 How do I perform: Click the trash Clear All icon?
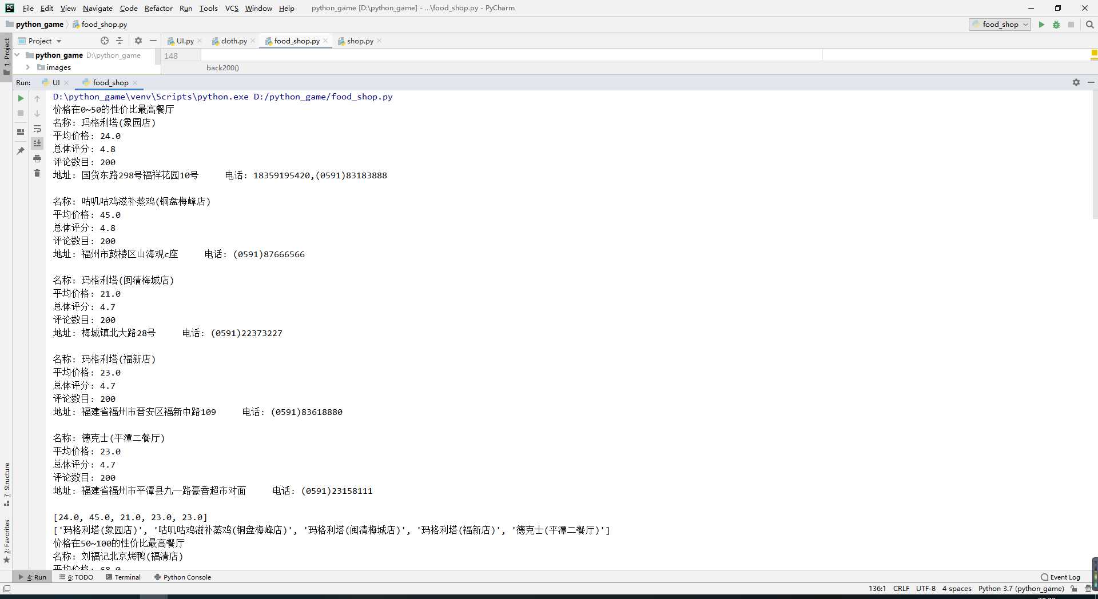coord(37,173)
